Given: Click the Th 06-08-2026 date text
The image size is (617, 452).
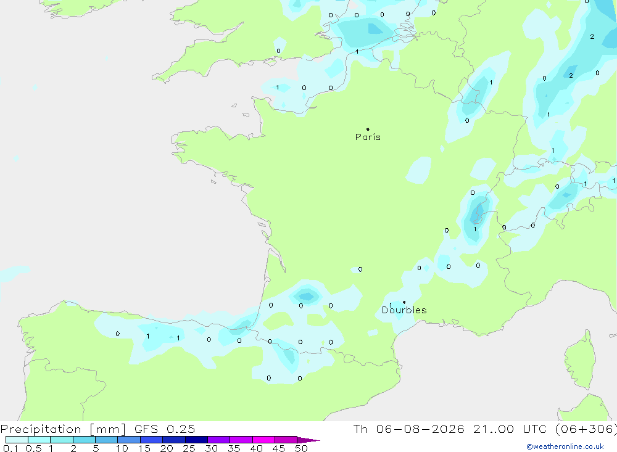Looking at the screenshot, I should 409,429.
